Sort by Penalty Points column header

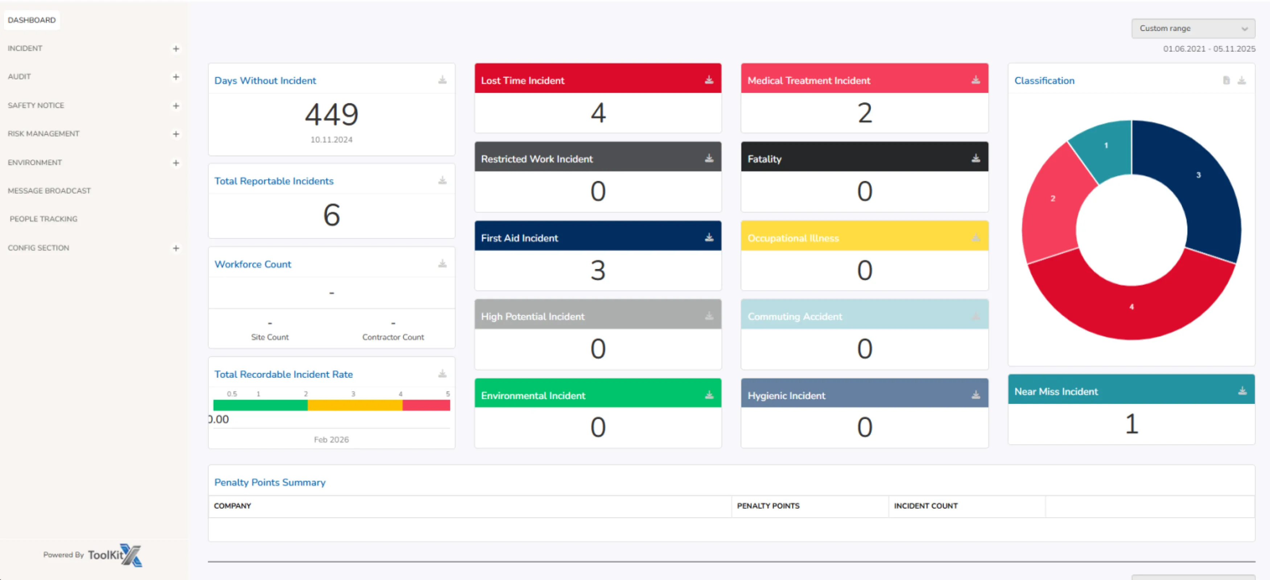coord(768,506)
